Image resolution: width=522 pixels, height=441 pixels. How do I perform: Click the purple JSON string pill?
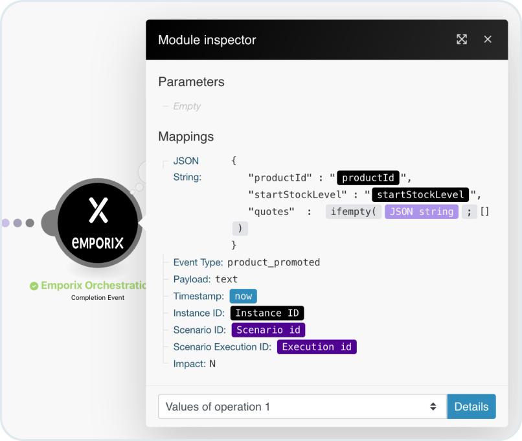[x=422, y=211]
